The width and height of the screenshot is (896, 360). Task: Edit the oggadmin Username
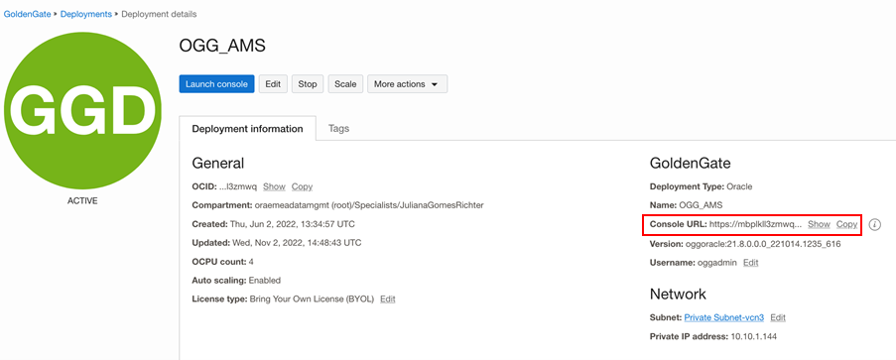tap(750, 262)
